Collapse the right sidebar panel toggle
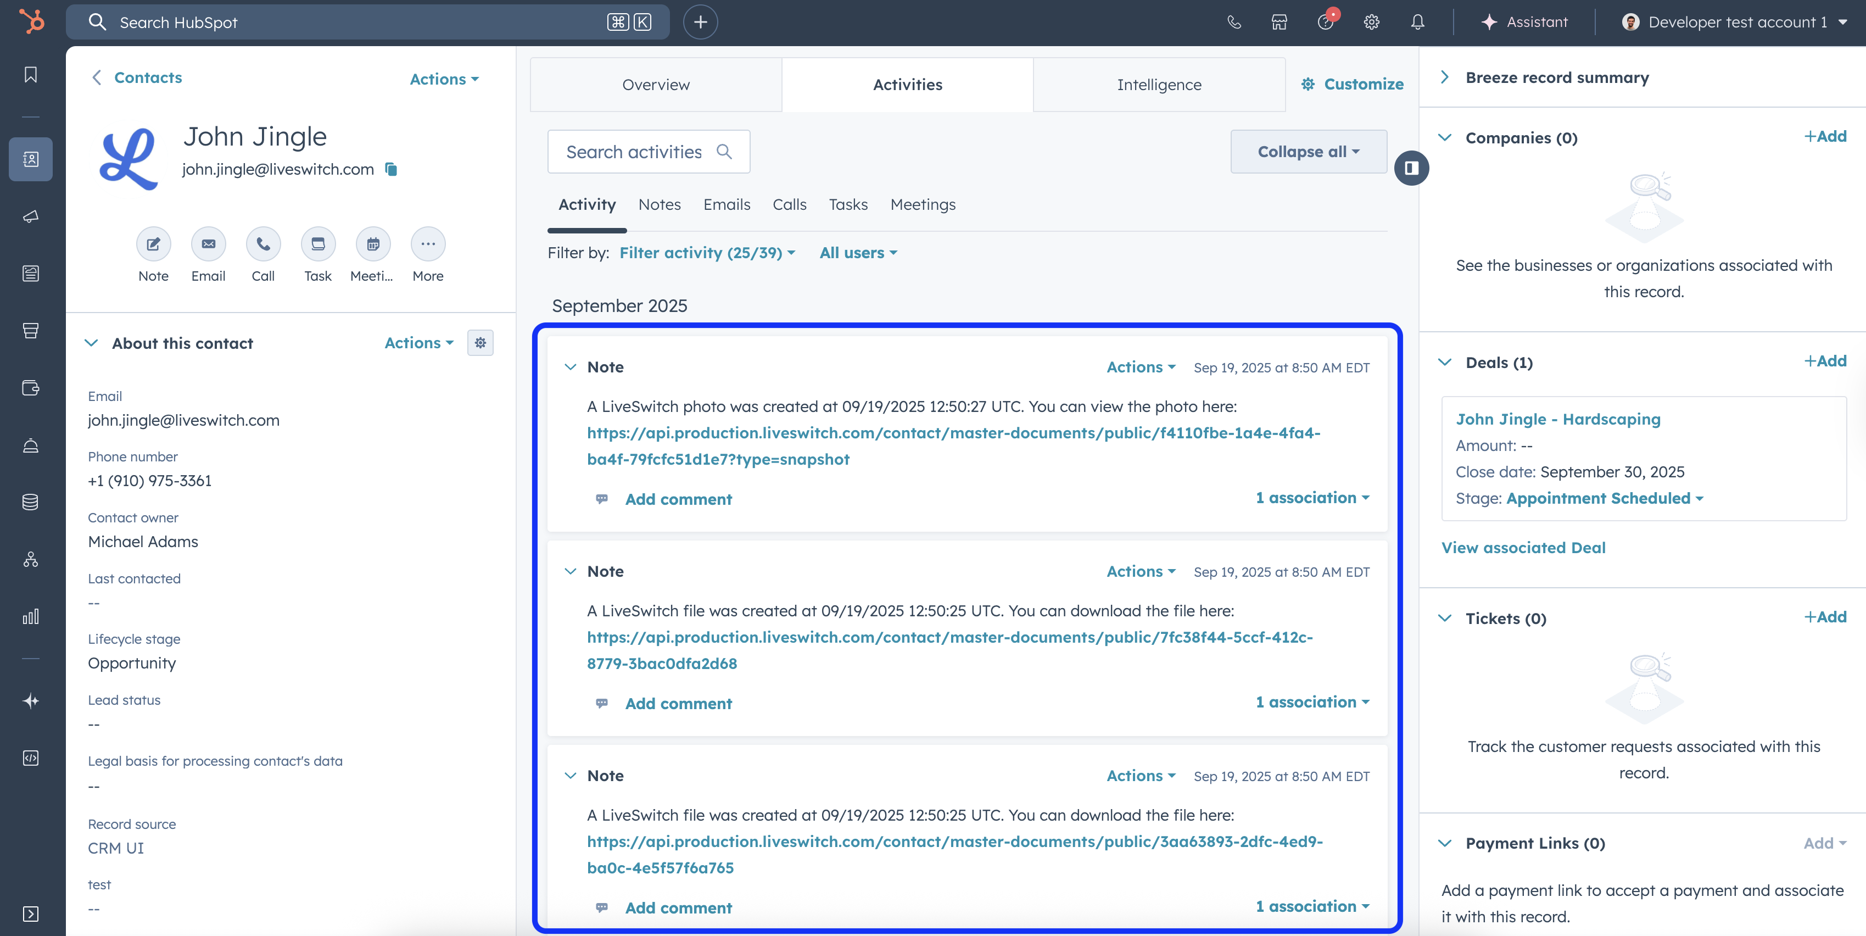Image resolution: width=1866 pixels, height=936 pixels. (x=1411, y=168)
